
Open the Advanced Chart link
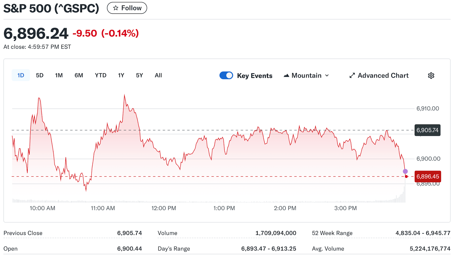click(x=379, y=76)
